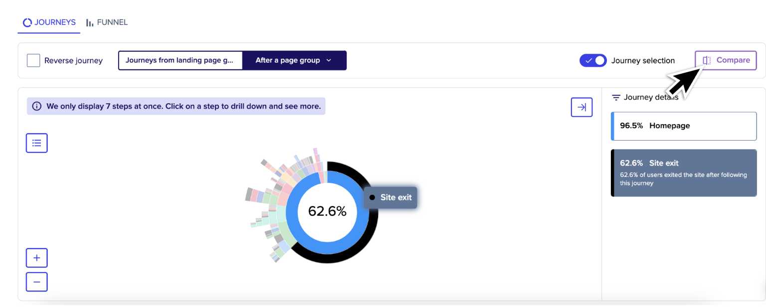The image size is (766, 307).
Task: Click the 62.6% center of the chart
Action: (x=327, y=211)
